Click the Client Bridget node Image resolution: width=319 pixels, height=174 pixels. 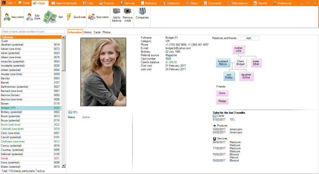click(240, 63)
